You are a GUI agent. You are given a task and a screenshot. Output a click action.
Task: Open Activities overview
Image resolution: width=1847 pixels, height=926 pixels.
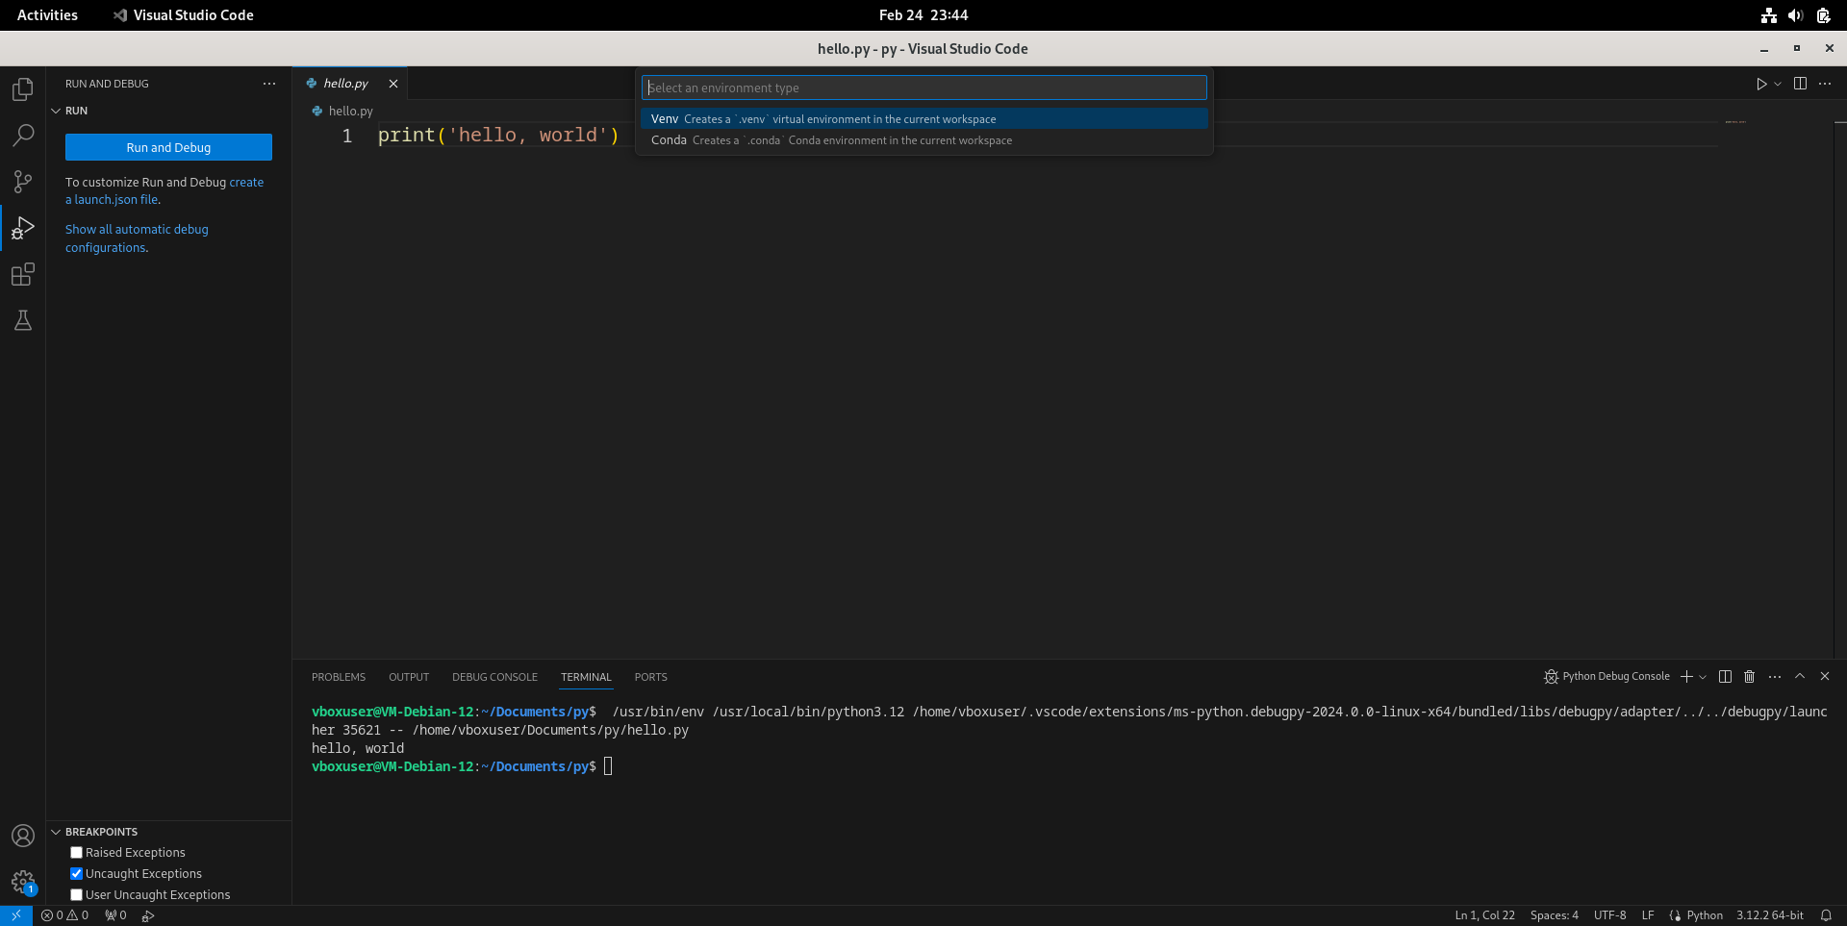[x=47, y=15]
